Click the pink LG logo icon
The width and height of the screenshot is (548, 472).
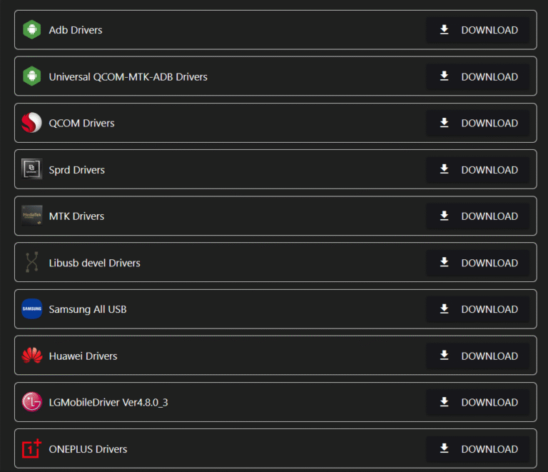click(31, 402)
